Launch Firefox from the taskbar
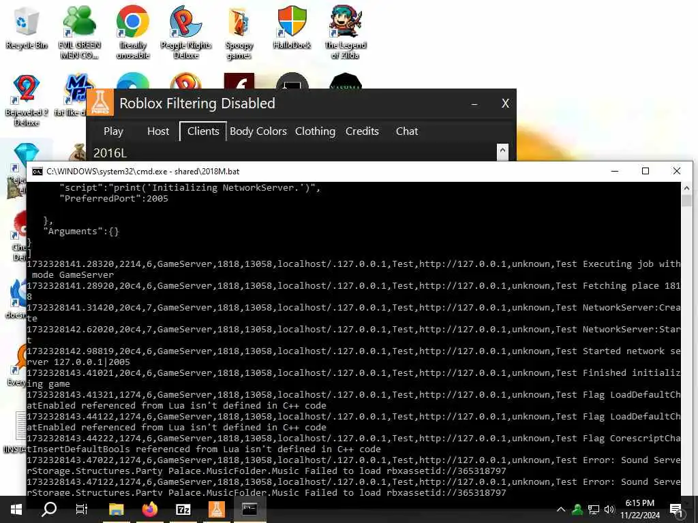This screenshot has height=523, width=698. [x=150, y=509]
